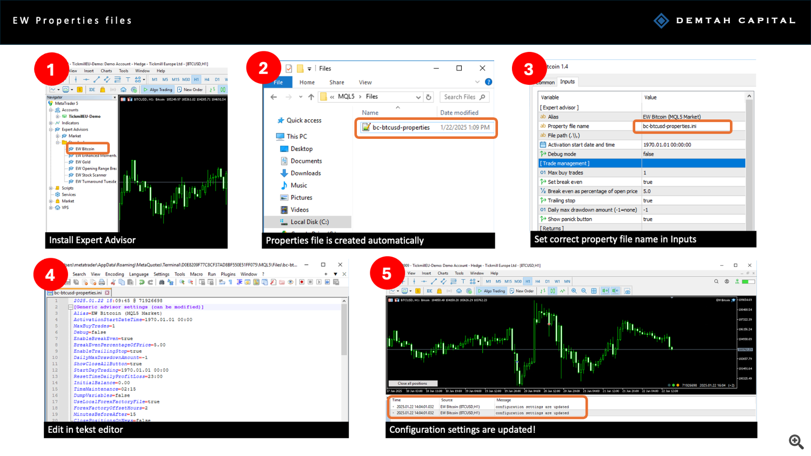Click the Search Files input box
This screenshot has width=811, height=456.
[464, 97]
